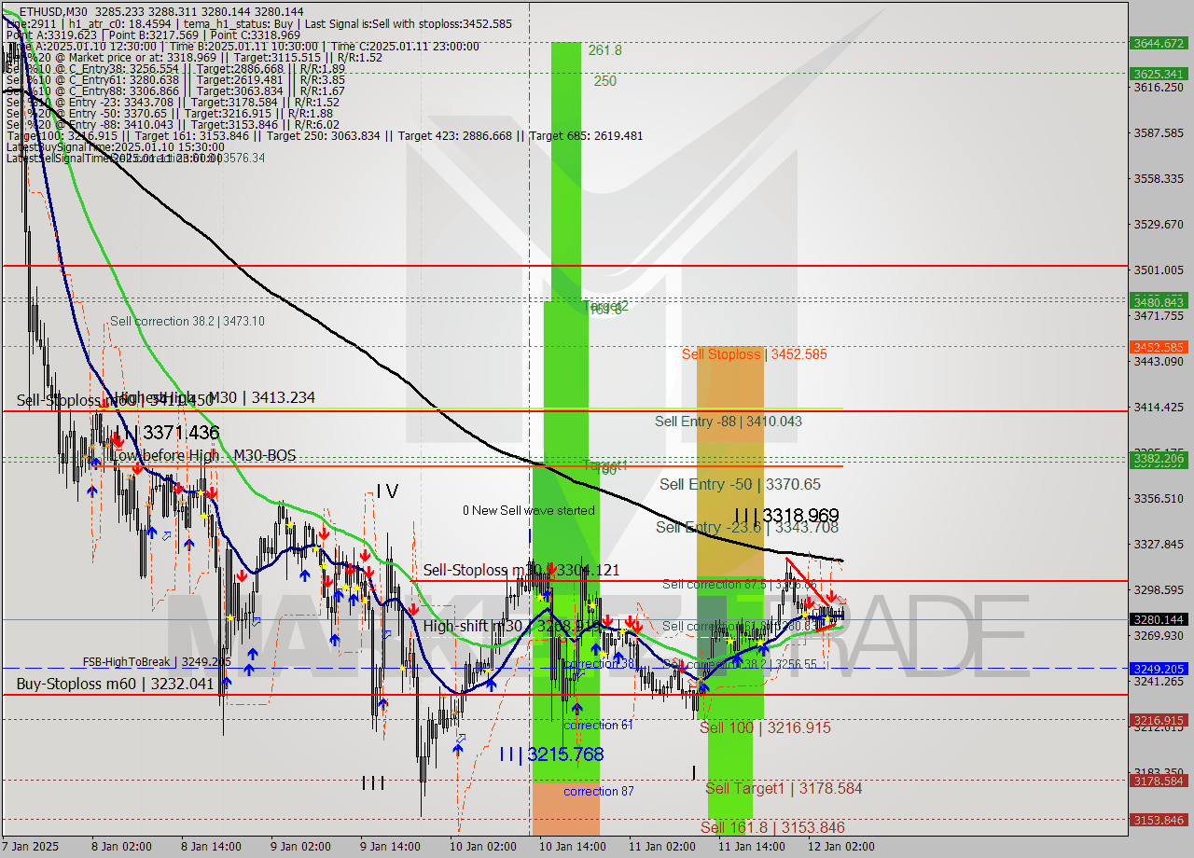Click the green '250' extension label

point(605,81)
